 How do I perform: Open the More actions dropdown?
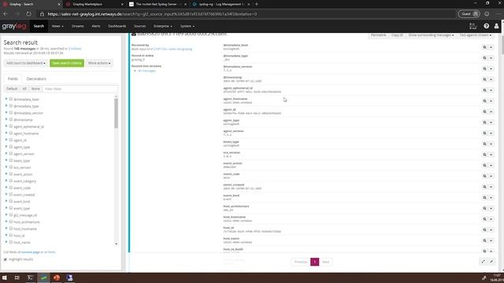[x=99, y=63]
